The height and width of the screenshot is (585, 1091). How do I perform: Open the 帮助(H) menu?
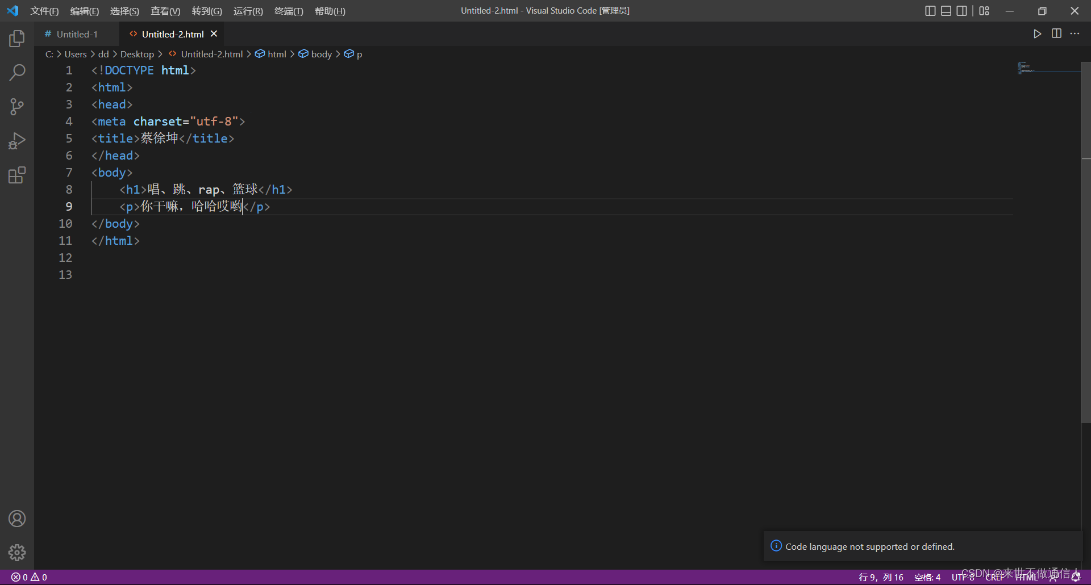(330, 11)
